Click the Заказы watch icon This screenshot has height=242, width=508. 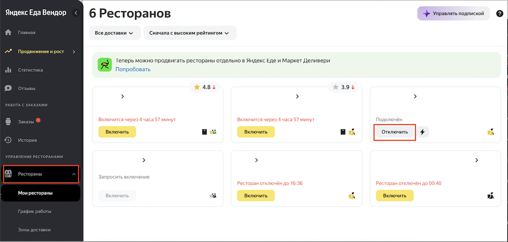pyautogui.click(x=8, y=122)
